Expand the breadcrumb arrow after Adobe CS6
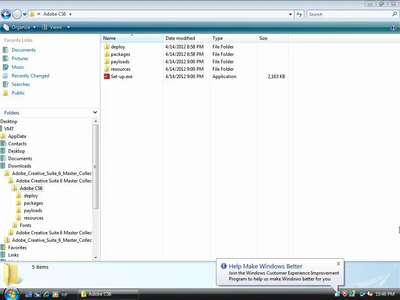400x300 pixels. tap(70, 14)
